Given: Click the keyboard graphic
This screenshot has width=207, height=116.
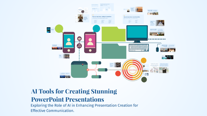Looking at the screenshot, I should tap(139, 48).
